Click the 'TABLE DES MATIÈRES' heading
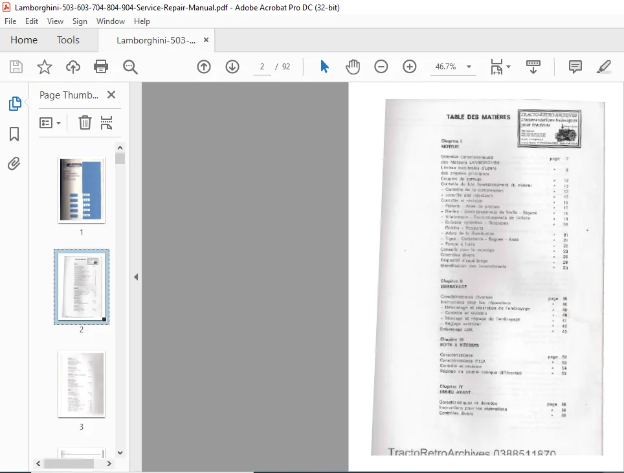 478,117
